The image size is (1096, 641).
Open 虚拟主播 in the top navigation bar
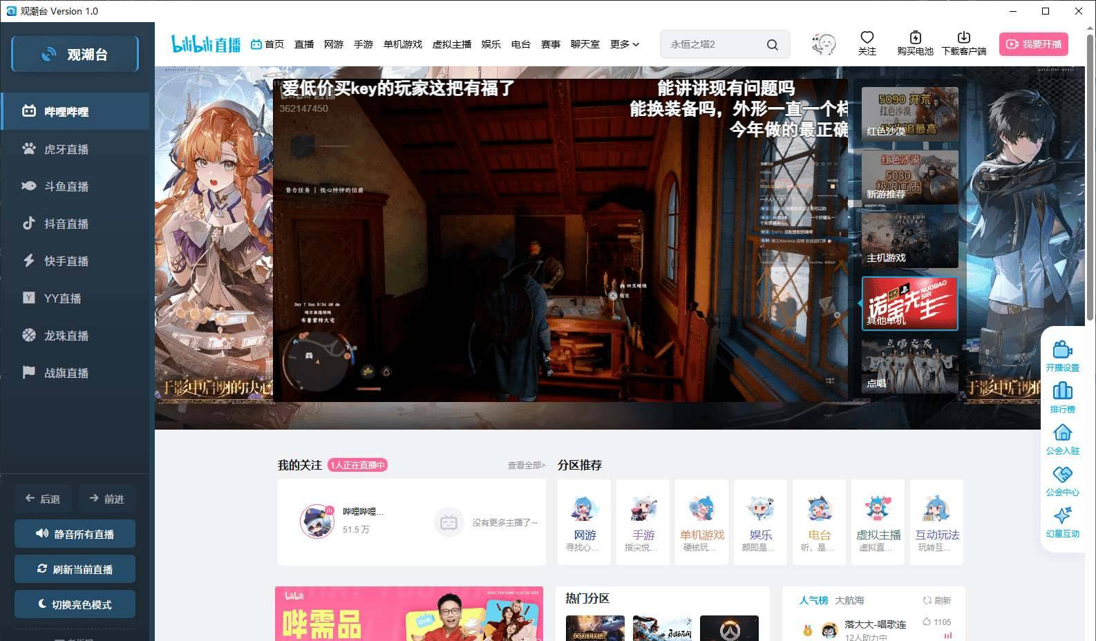(452, 44)
